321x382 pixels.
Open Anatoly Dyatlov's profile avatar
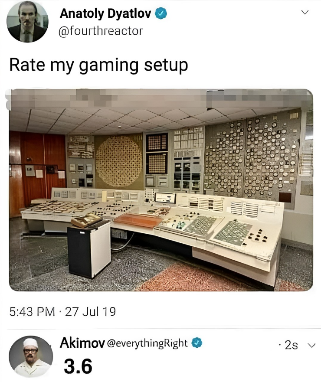pos(27,22)
